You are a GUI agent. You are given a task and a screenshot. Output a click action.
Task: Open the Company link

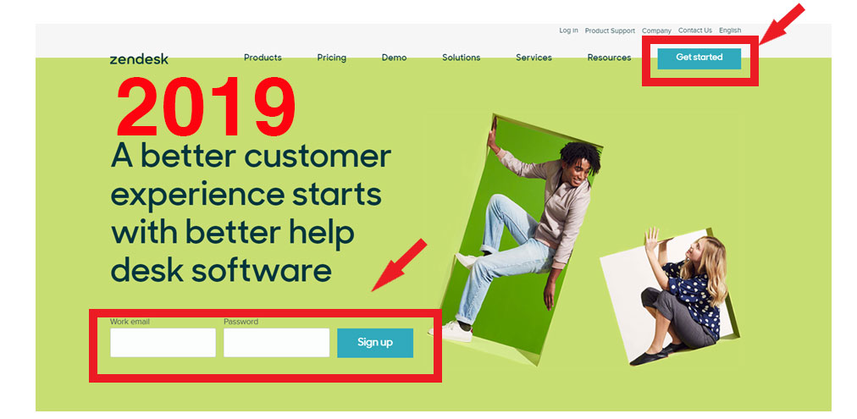click(656, 31)
